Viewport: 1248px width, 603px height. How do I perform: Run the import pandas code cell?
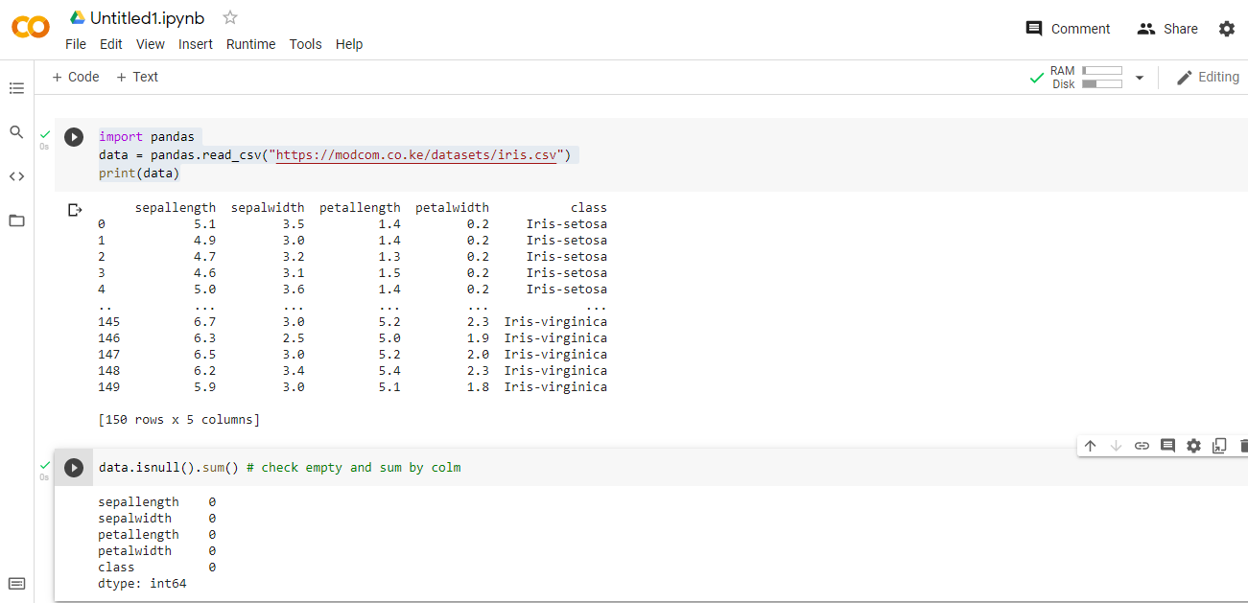coord(74,136)
